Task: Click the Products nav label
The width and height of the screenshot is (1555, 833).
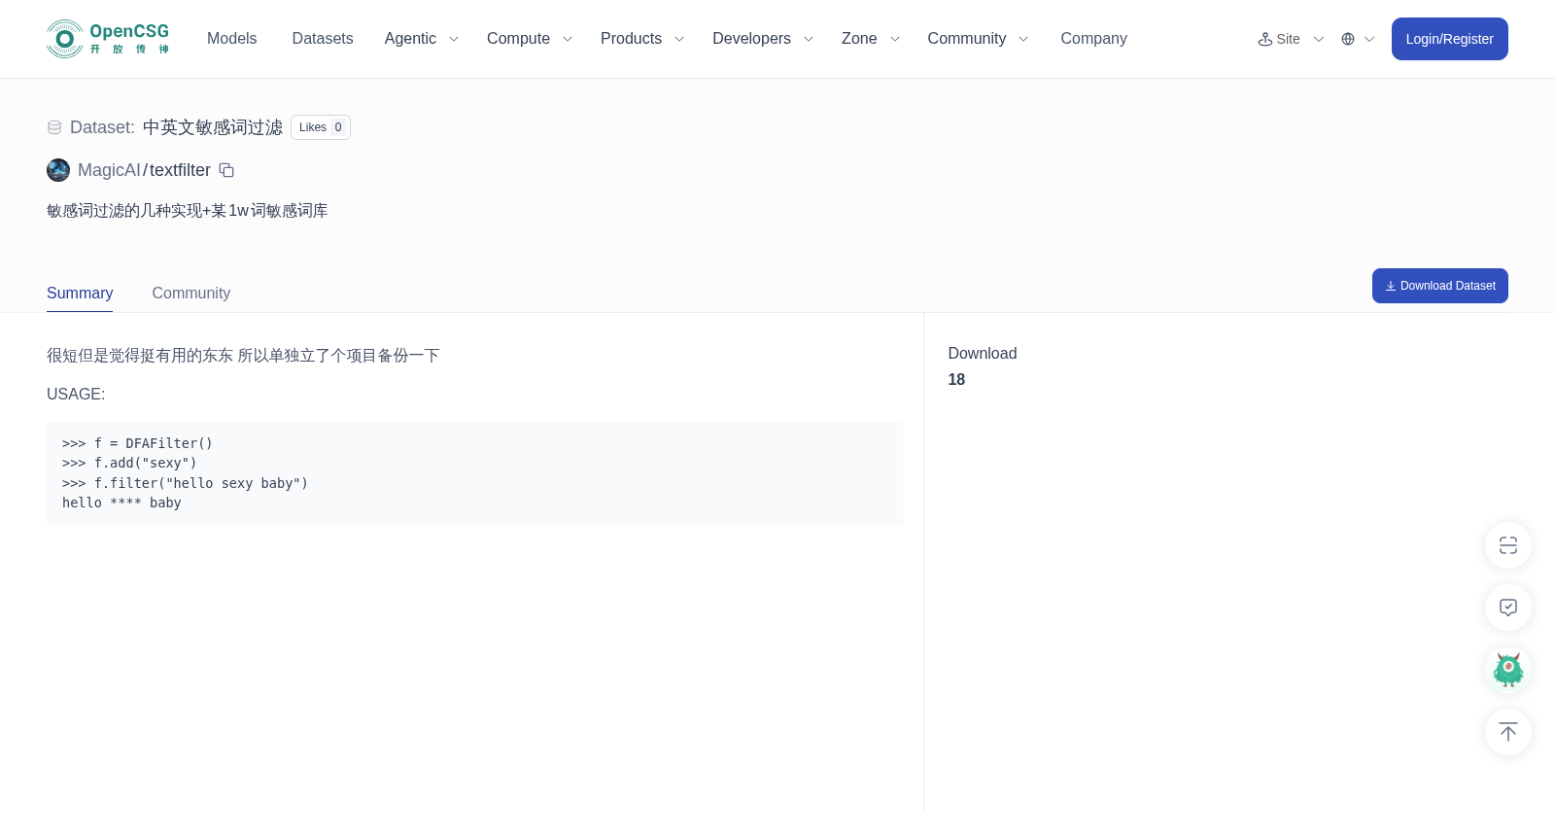Action: (x=631, y=39)
